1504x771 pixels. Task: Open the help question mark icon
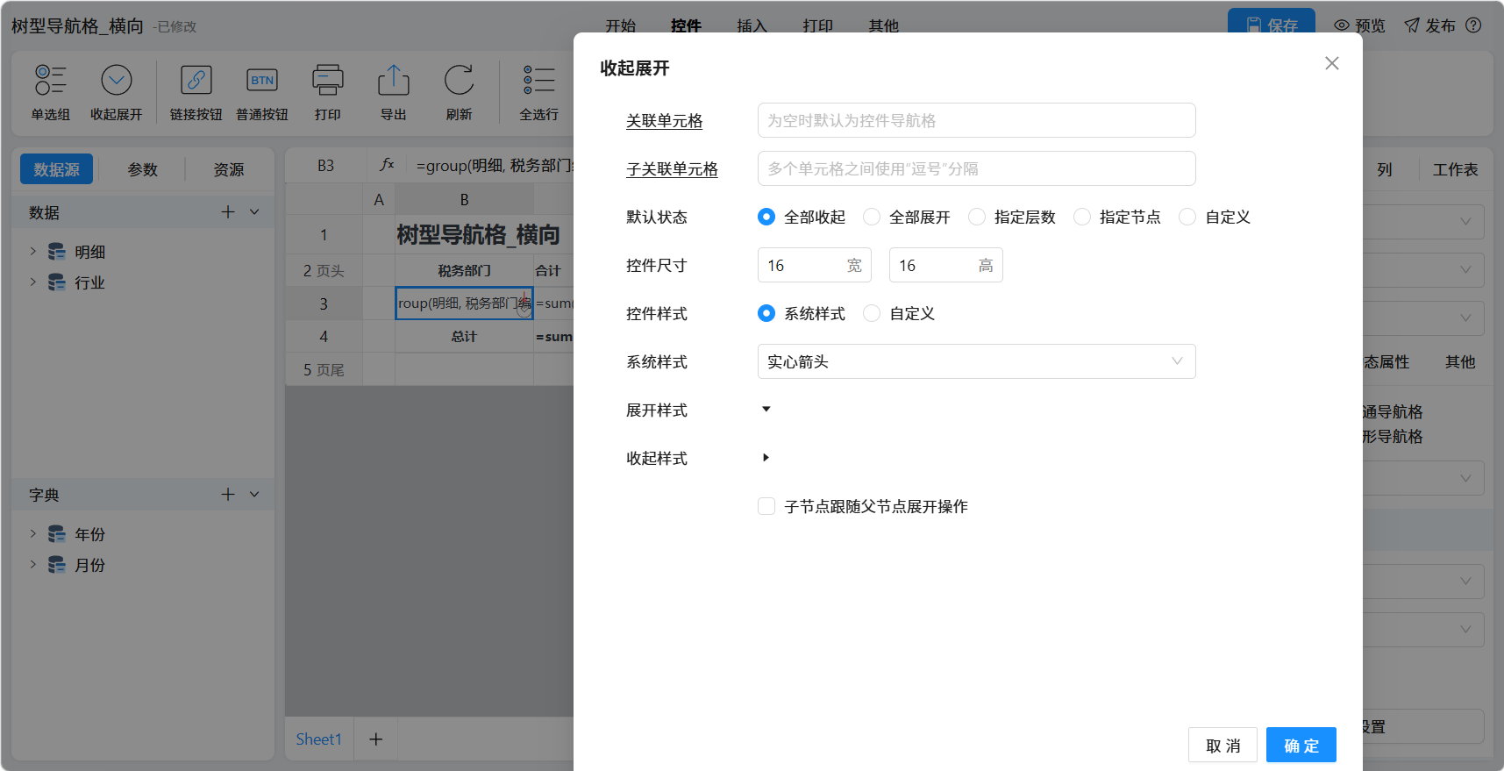(1473, 25)
